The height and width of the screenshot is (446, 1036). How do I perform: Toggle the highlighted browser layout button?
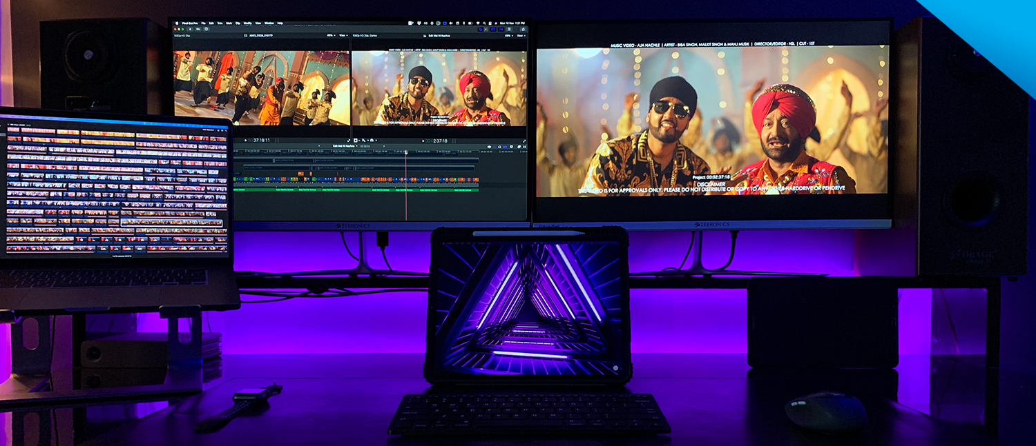[x=493, y=29]
